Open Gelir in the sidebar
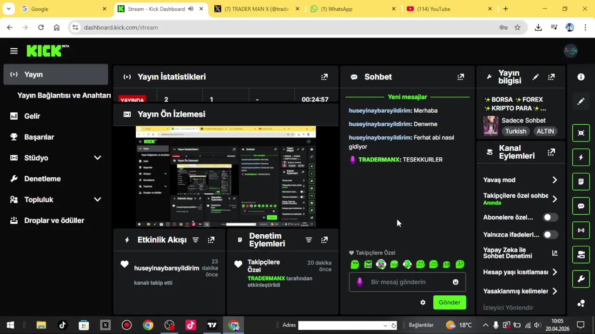Viewport: 595px width, 334px height. pyautogui.click(x=56, y=116)
